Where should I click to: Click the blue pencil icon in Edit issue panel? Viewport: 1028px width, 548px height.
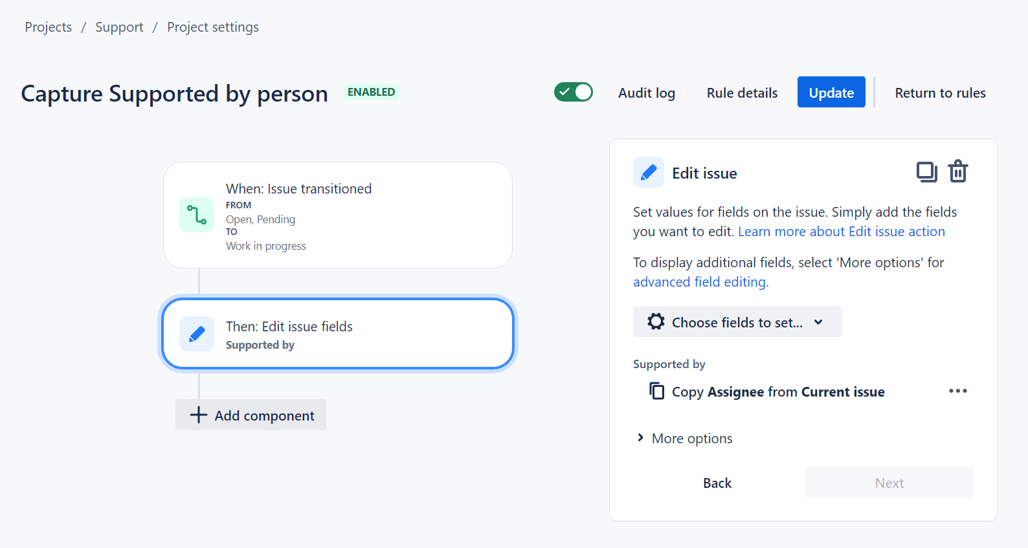648,173
